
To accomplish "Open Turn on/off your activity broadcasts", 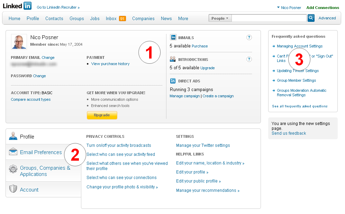I will point(119,145).
